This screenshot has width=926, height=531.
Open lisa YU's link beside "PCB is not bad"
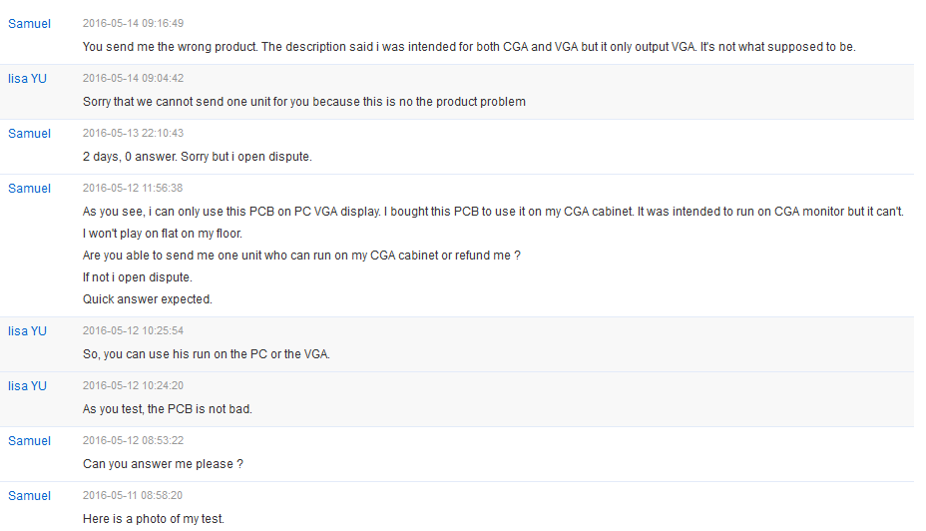pyautogui.click(x=27, y=385)
